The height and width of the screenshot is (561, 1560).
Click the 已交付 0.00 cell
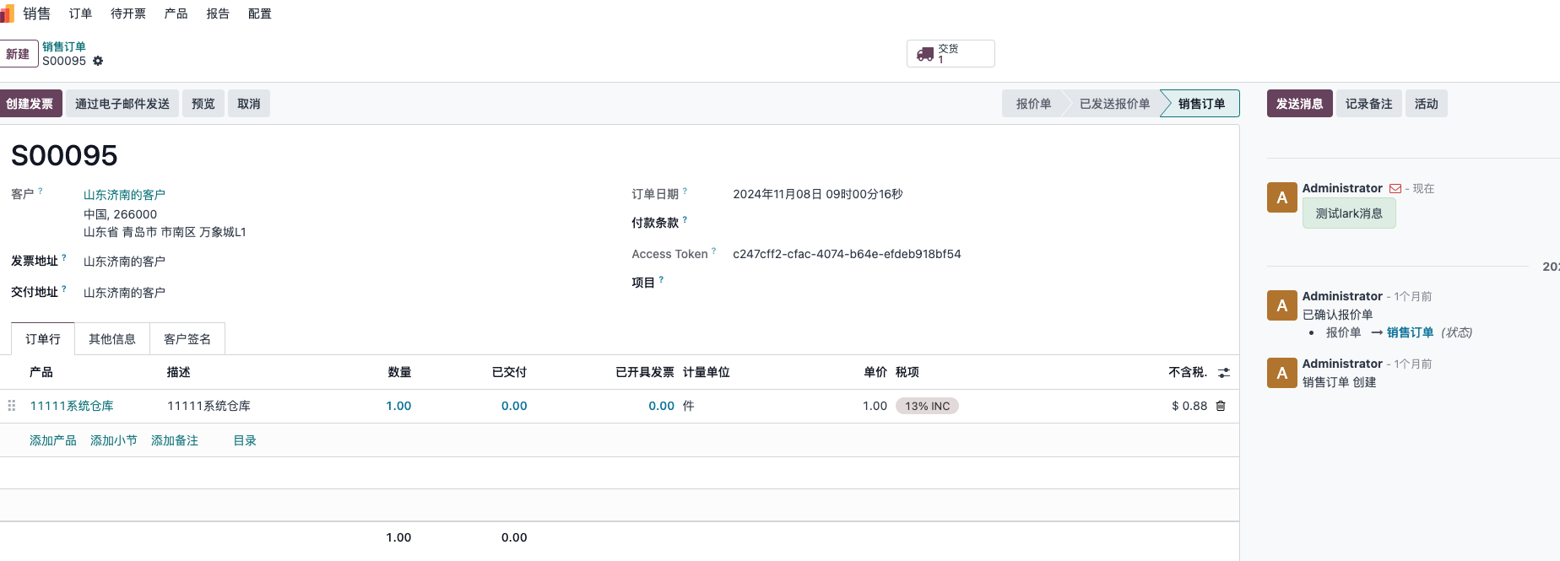tap(514, 406)
